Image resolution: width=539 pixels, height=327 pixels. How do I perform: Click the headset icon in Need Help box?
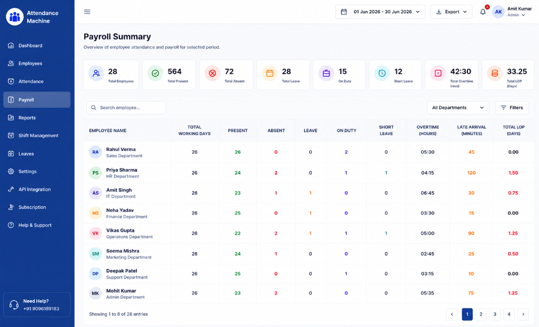pyautogui.click(x=14, y=305)
